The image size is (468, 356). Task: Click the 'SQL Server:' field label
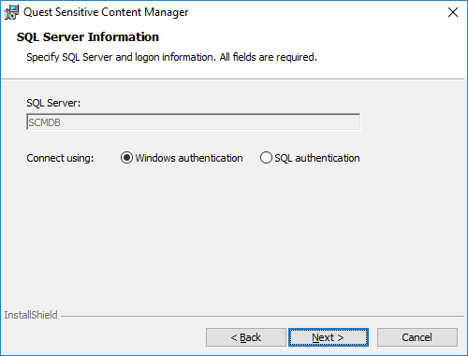click(x=53, y=103)
